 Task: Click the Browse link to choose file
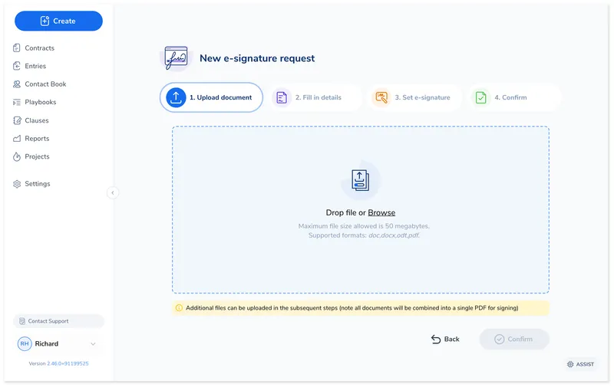[x=381, y=213]
